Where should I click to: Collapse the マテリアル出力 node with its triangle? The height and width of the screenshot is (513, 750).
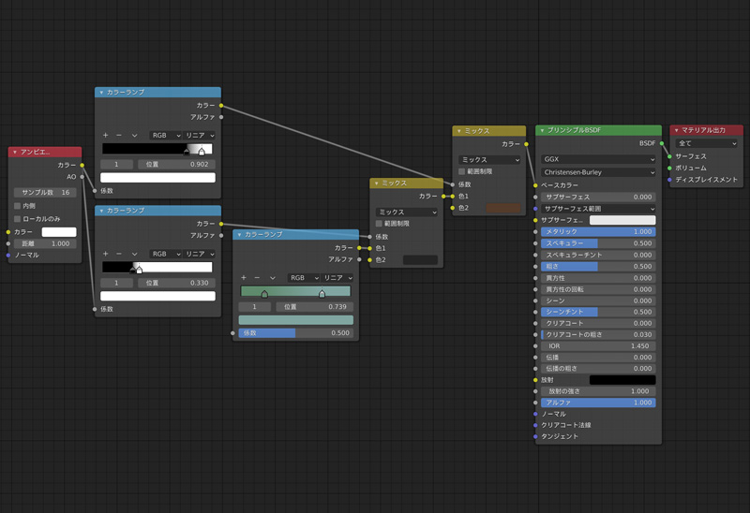coord(677,131)
